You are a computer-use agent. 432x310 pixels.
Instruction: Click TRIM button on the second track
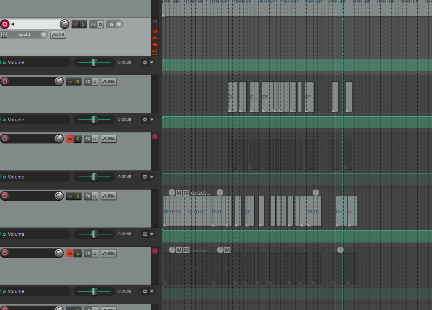(109, 81)
